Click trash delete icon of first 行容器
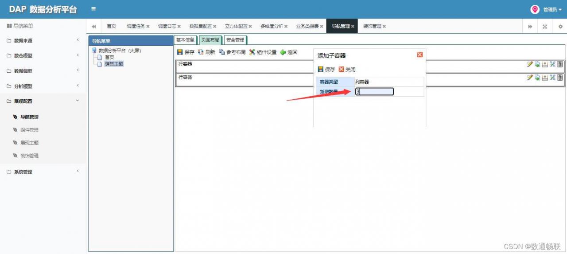 [x=560, y=64]
